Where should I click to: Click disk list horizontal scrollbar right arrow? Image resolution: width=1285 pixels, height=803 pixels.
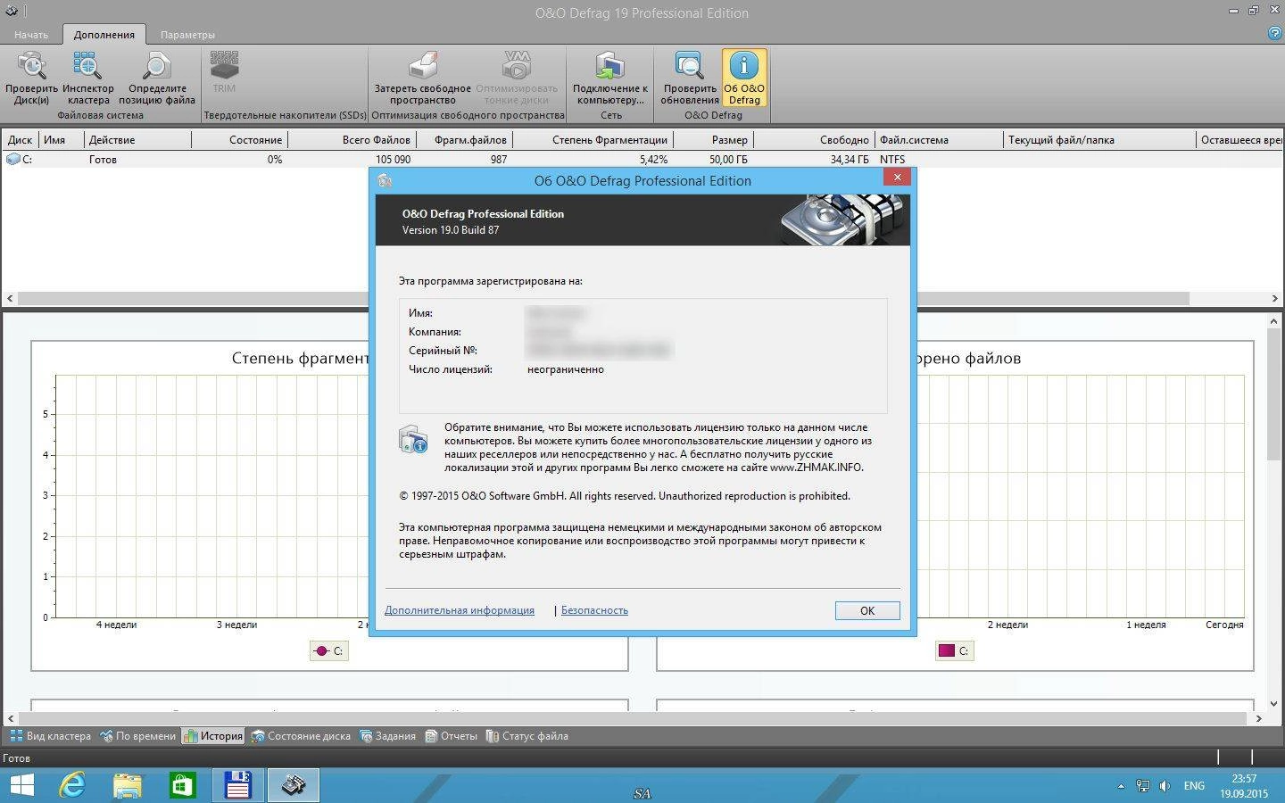pos(1276,299)
